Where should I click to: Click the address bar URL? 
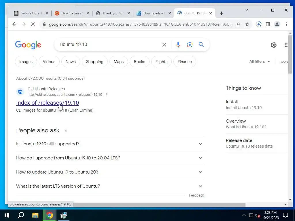pos(141,24)
